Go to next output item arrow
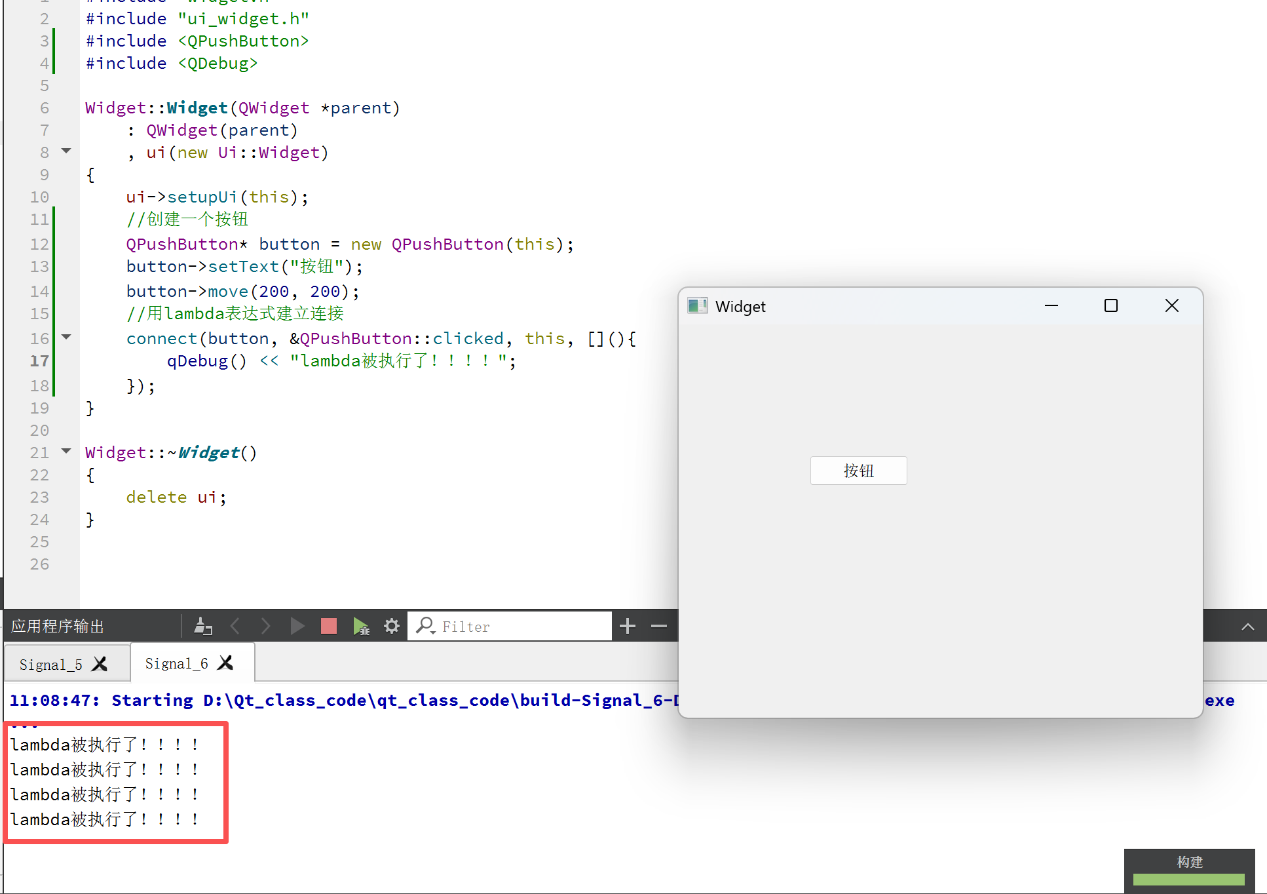Screen dimensions: 1267x894 (265, 627)
